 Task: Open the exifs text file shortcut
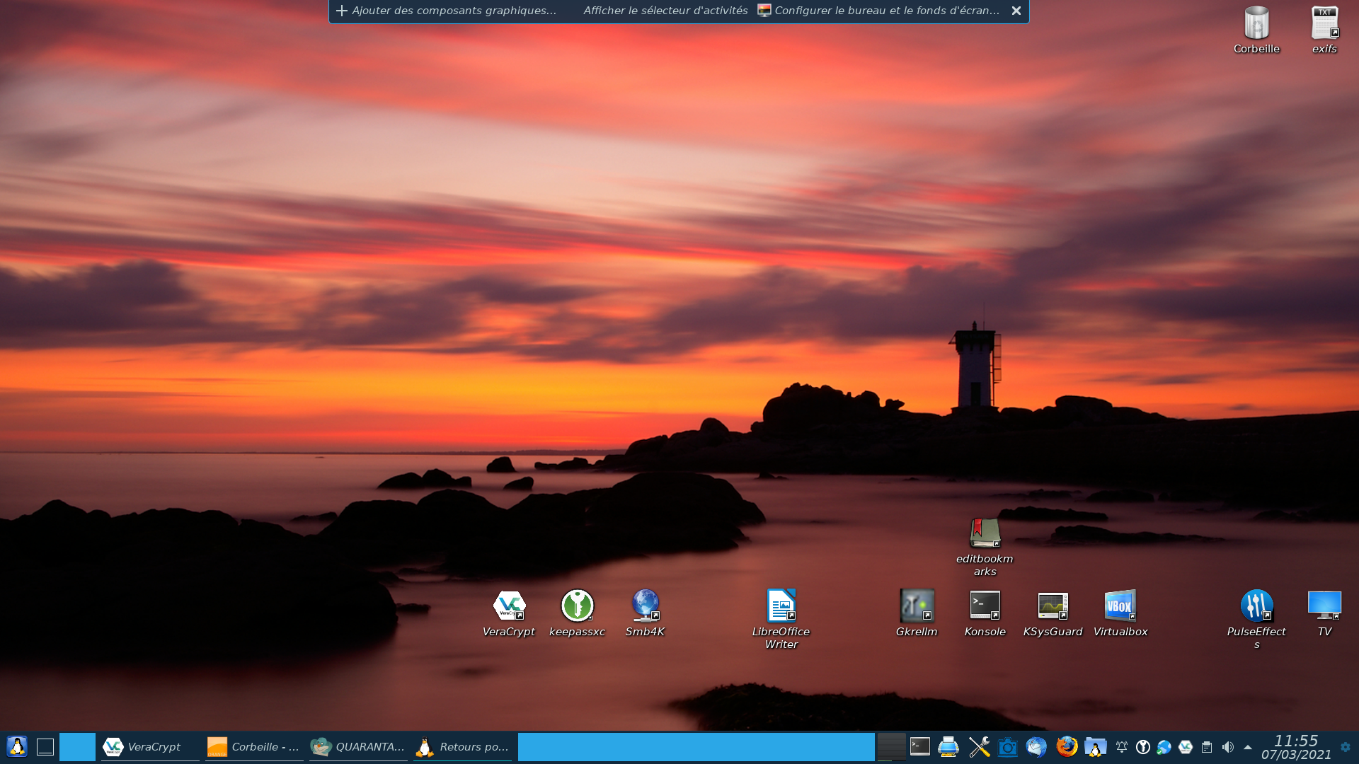[x=1324, y=30]
